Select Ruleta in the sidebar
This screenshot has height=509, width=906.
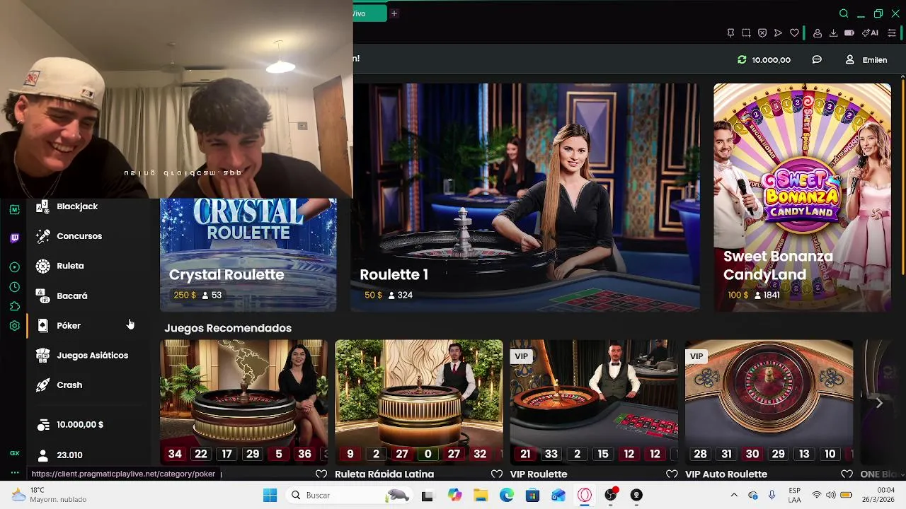point(70,266)
